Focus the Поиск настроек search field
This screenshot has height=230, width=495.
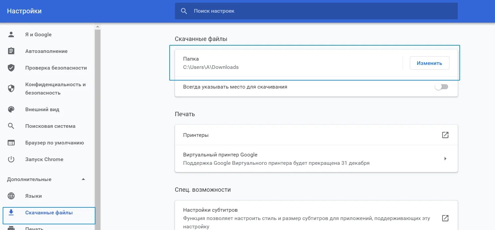(316, 11)
